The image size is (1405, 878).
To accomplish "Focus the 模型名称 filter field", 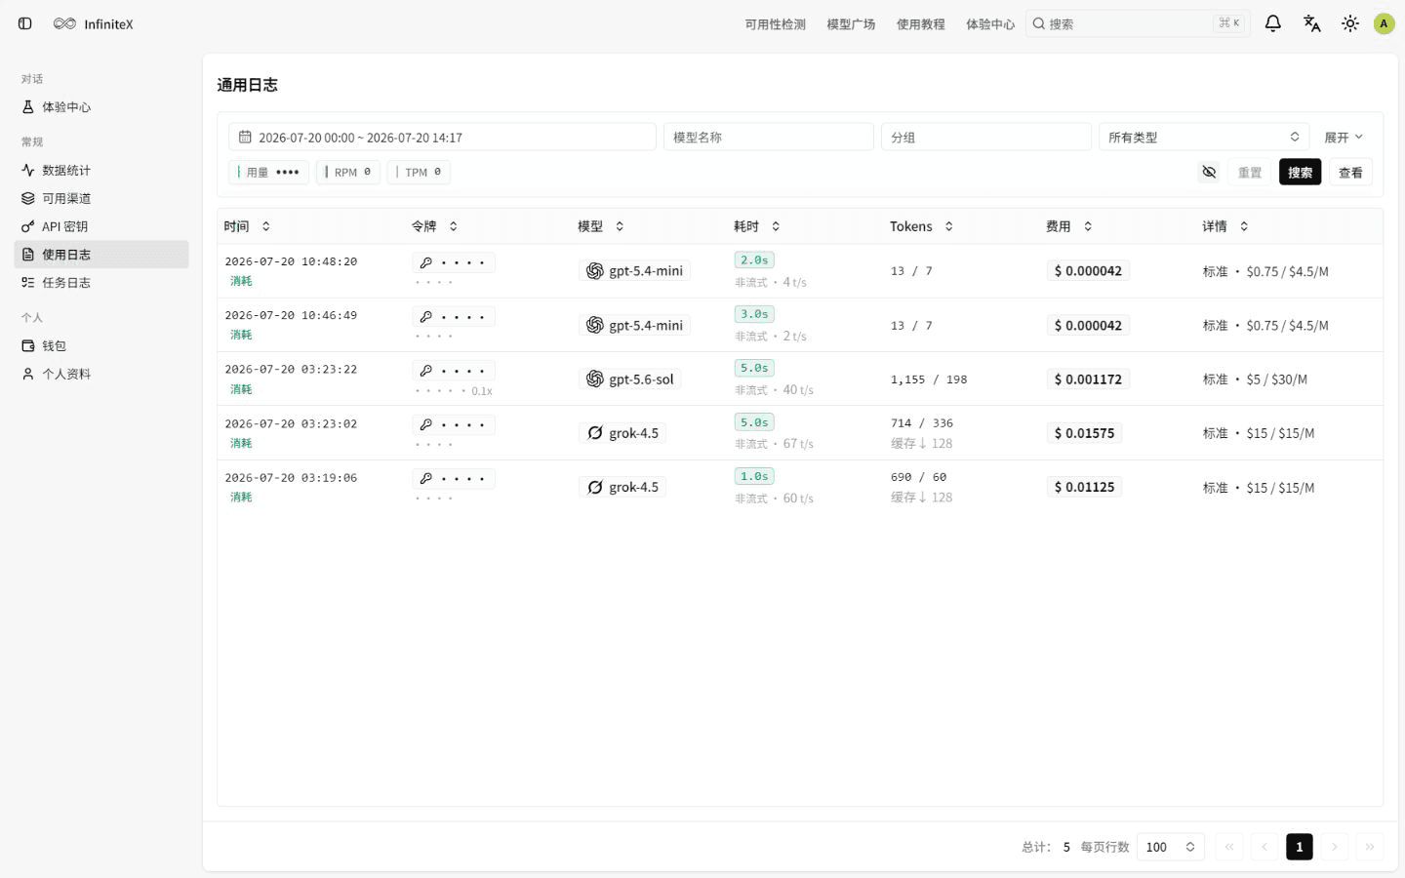I will [768, 138].
